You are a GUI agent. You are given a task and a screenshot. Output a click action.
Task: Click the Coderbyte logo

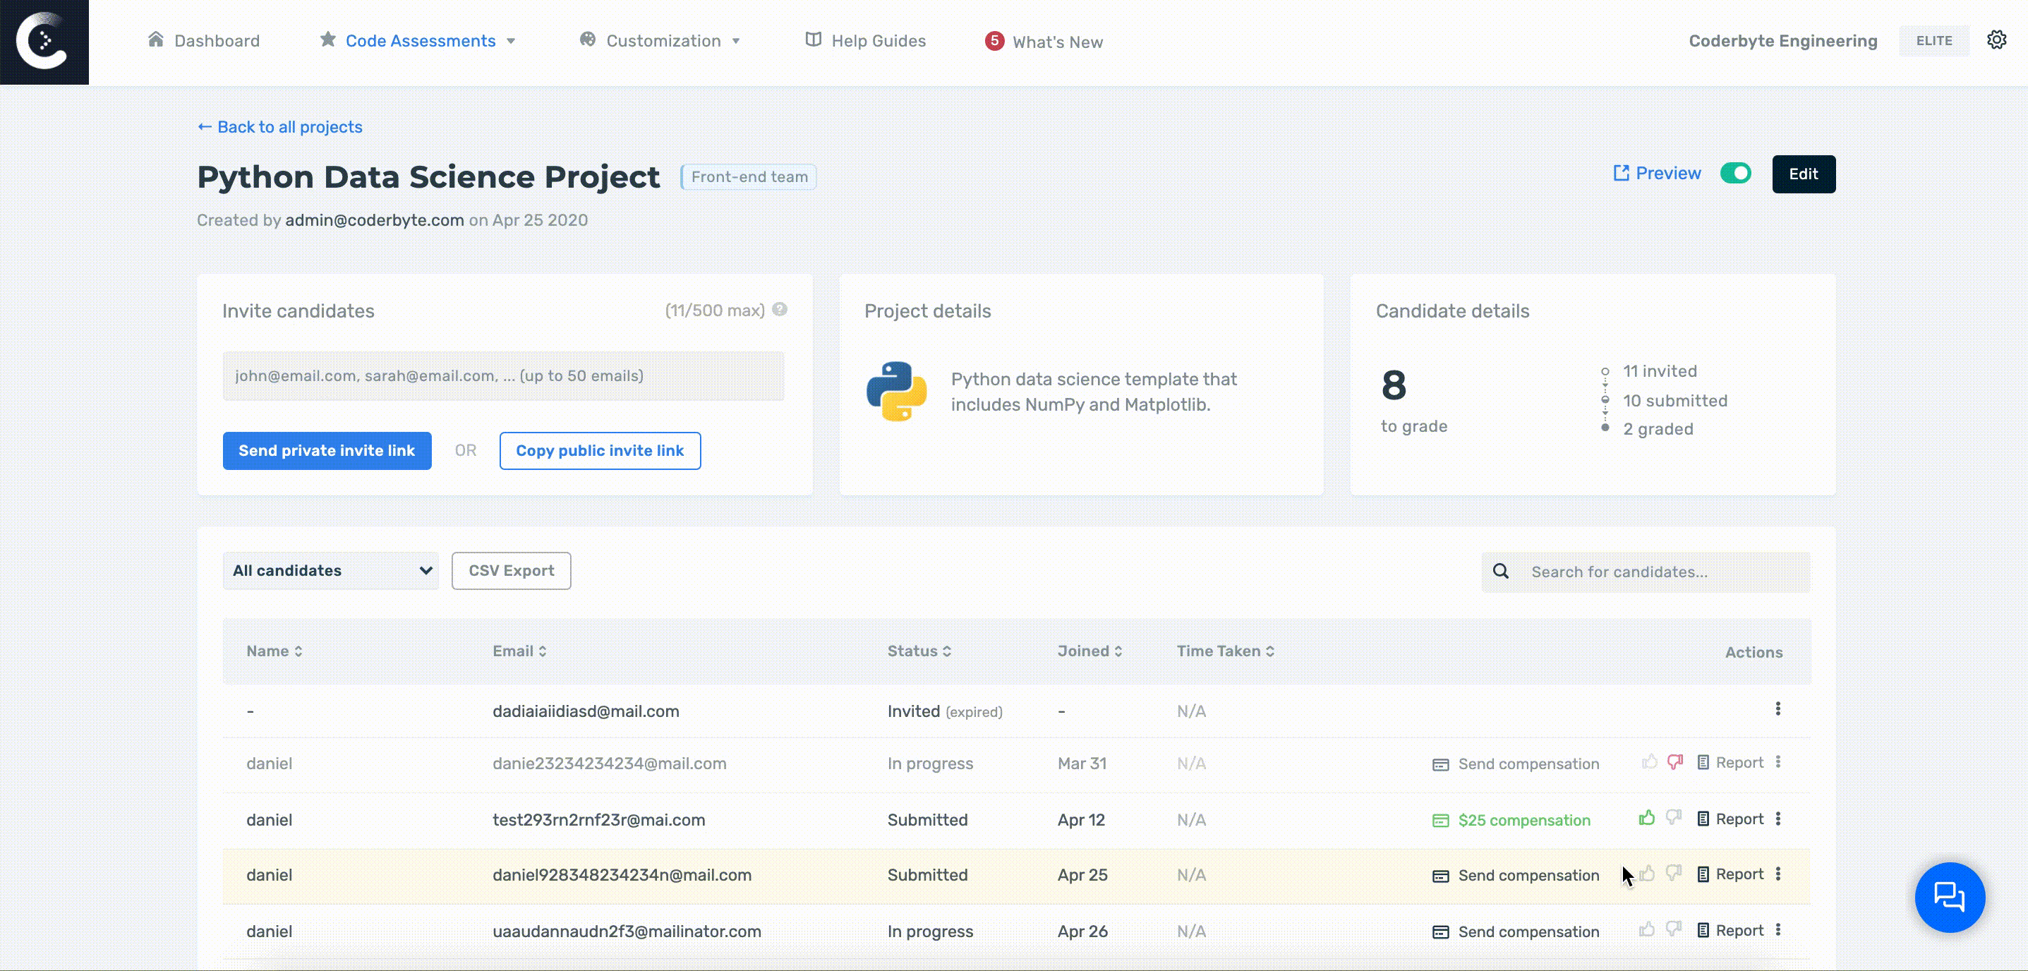pyautogui.click(x=44, y=42)
